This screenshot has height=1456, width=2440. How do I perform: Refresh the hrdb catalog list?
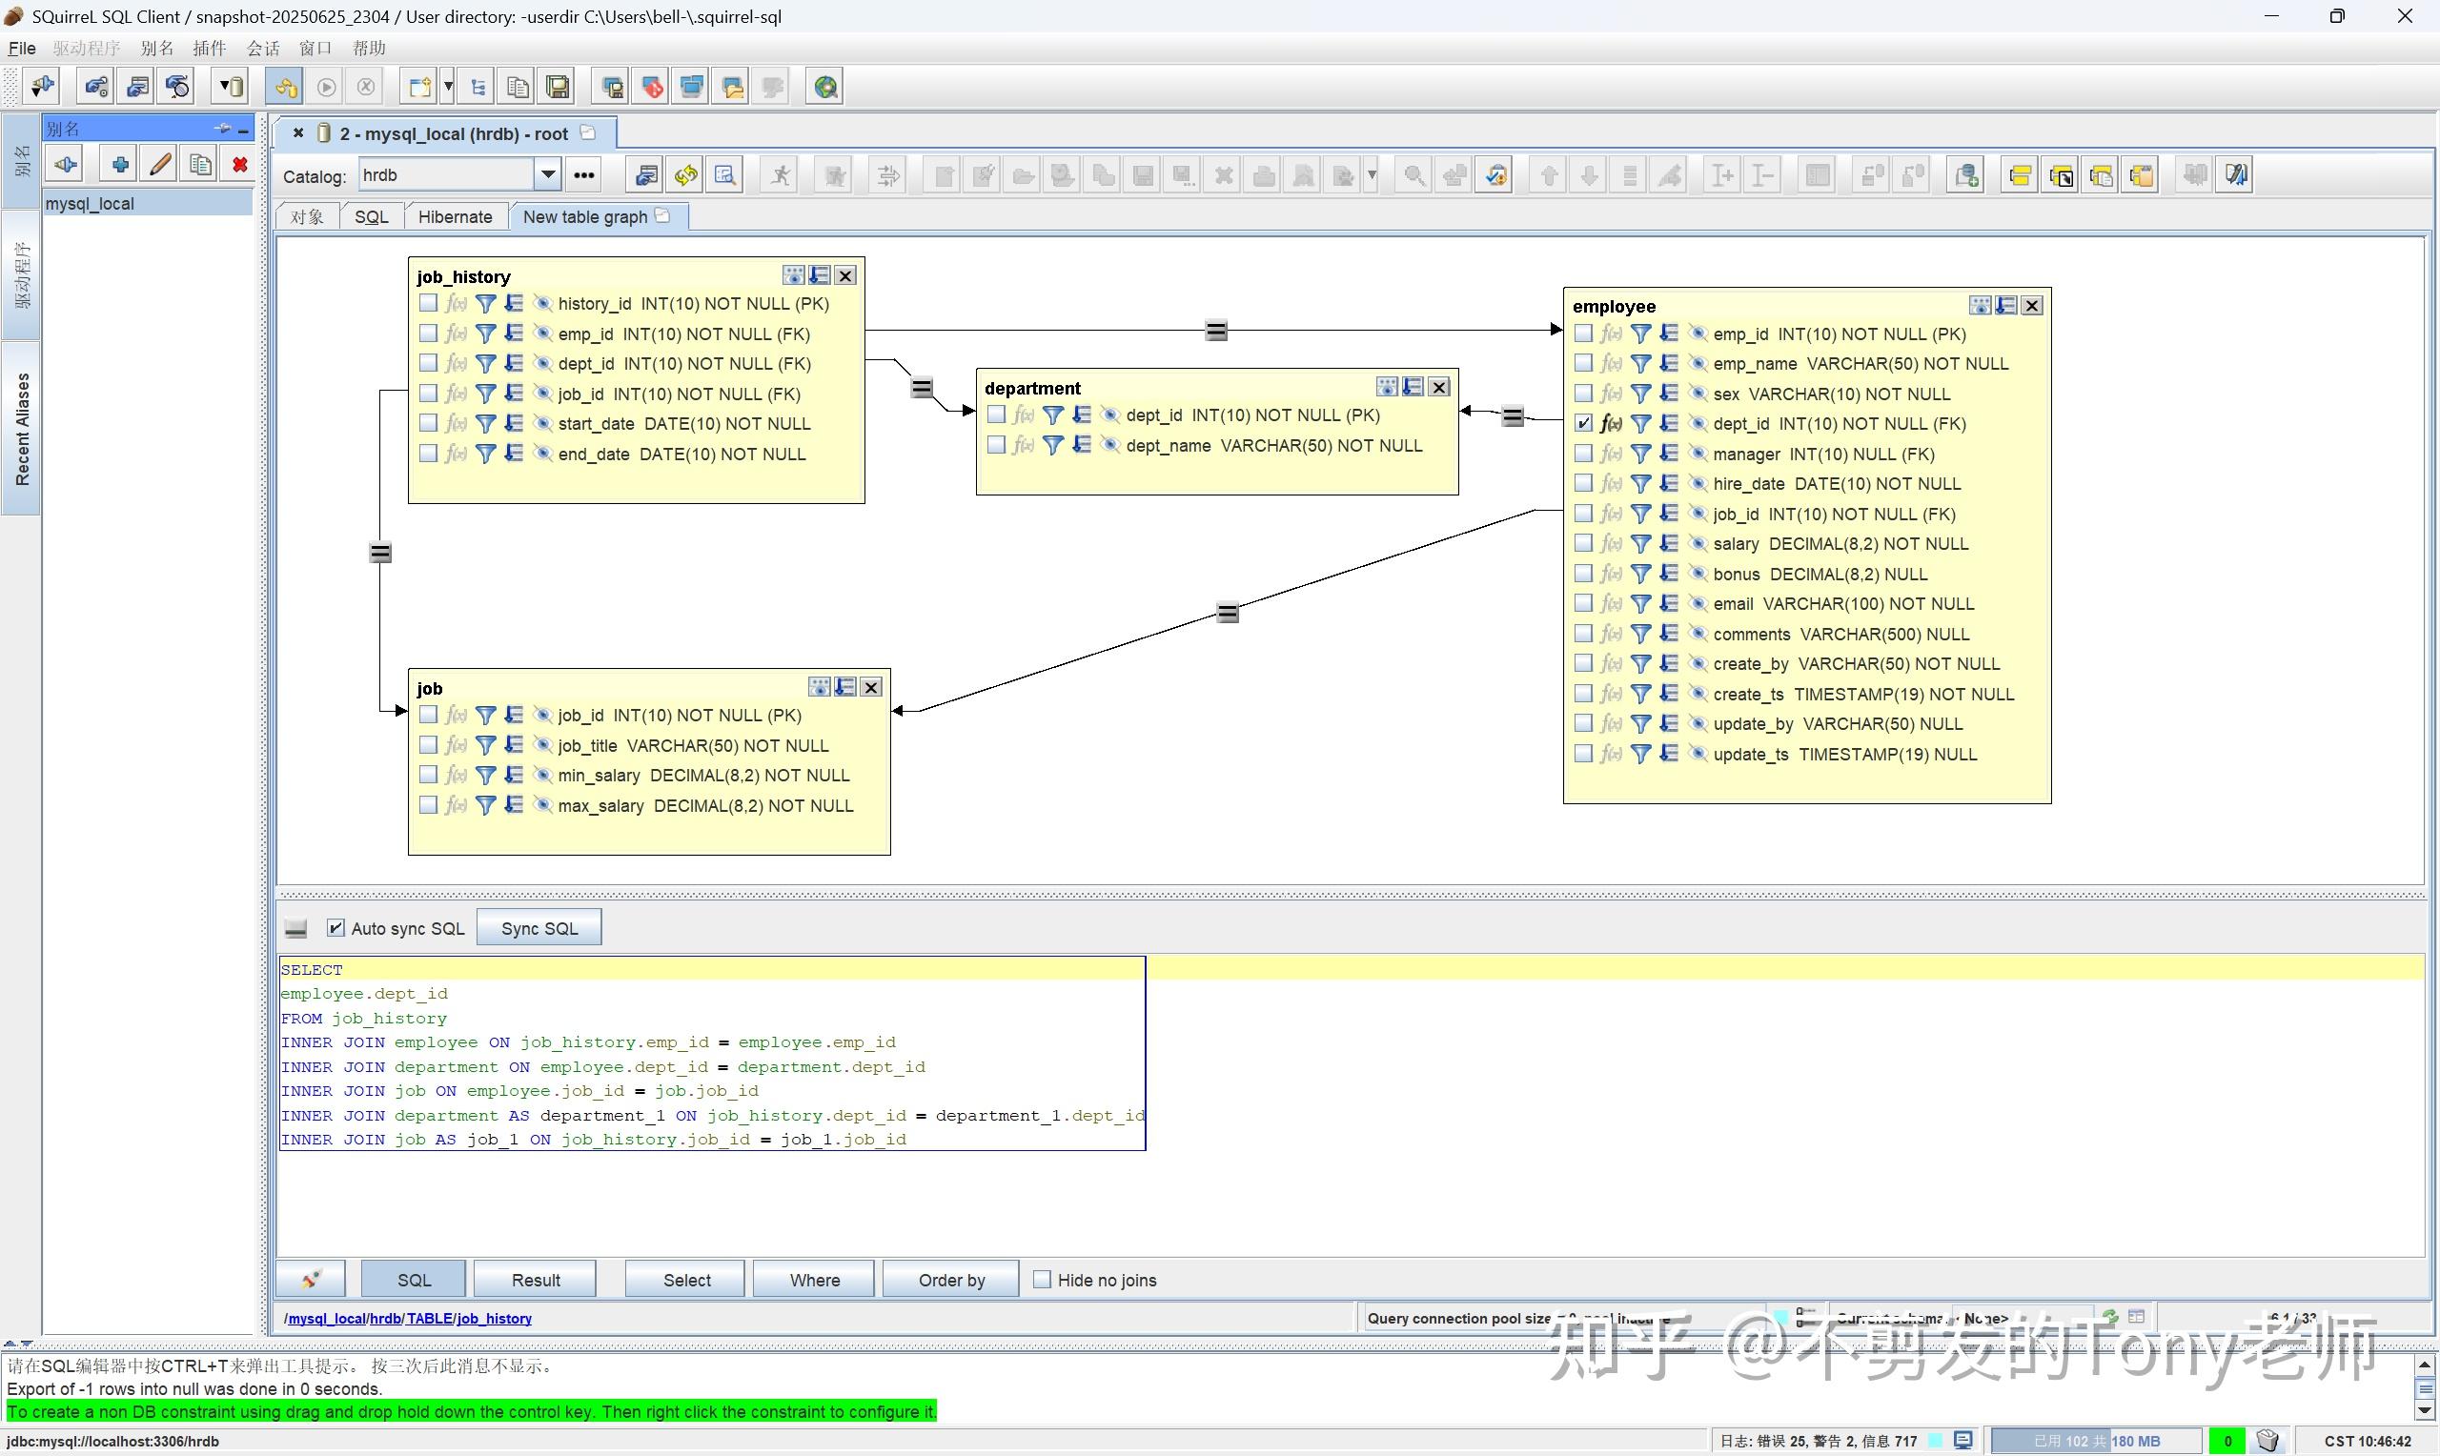[684, 174]
